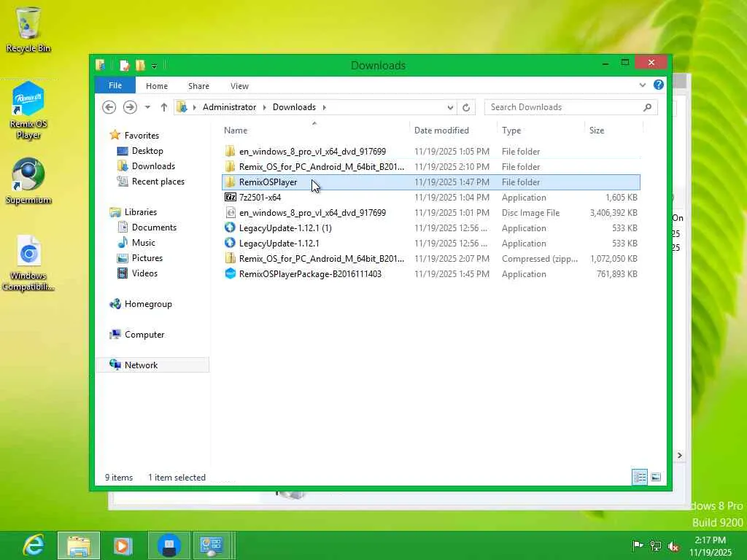The image size is (747, 560).
Task: Expand the arrow after Downloads breadcrumb
Action: (325, 107)
